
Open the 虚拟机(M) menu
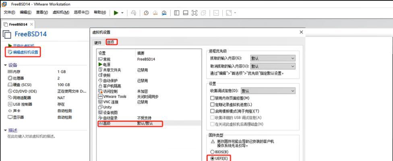coord(61,12)
